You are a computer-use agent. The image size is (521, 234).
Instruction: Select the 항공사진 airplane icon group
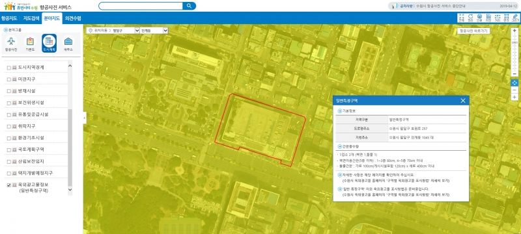tap(11, 44)
